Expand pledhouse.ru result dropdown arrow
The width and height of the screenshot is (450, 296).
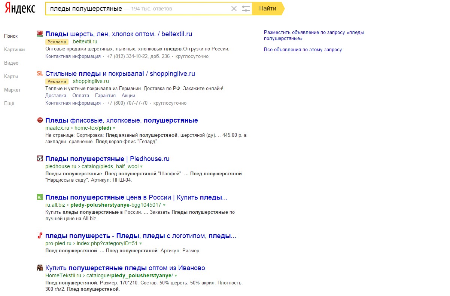(142, 167)
